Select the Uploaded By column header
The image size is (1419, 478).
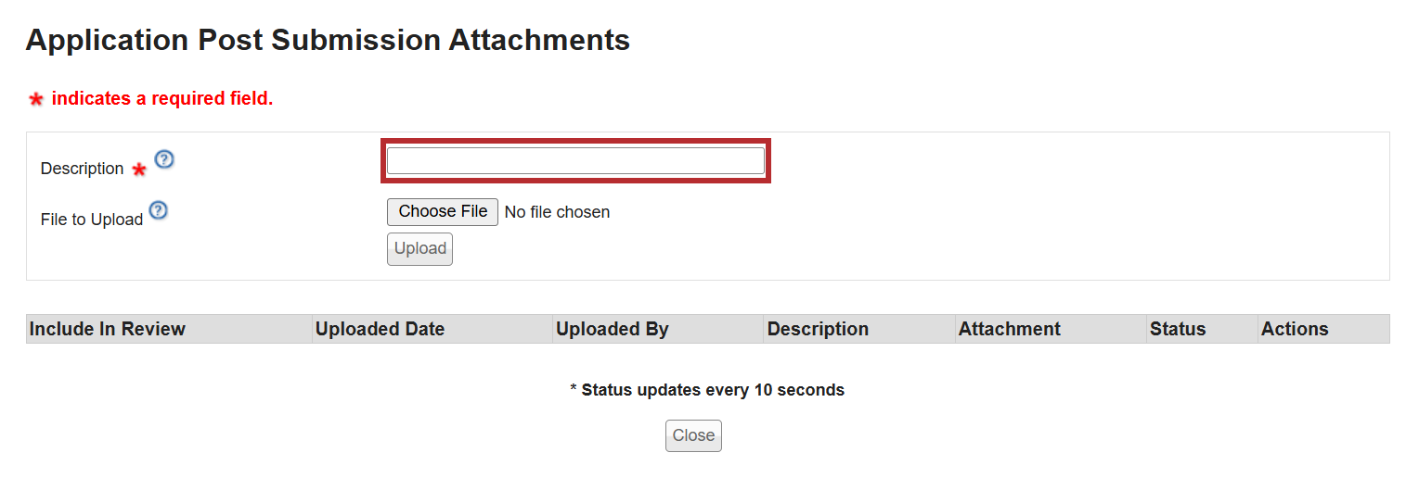(x=612, y=329)
